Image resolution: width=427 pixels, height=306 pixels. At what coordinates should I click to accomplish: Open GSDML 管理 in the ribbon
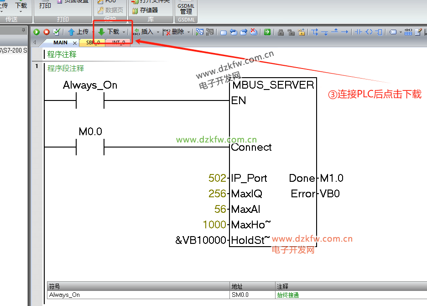tap(186, 9)
